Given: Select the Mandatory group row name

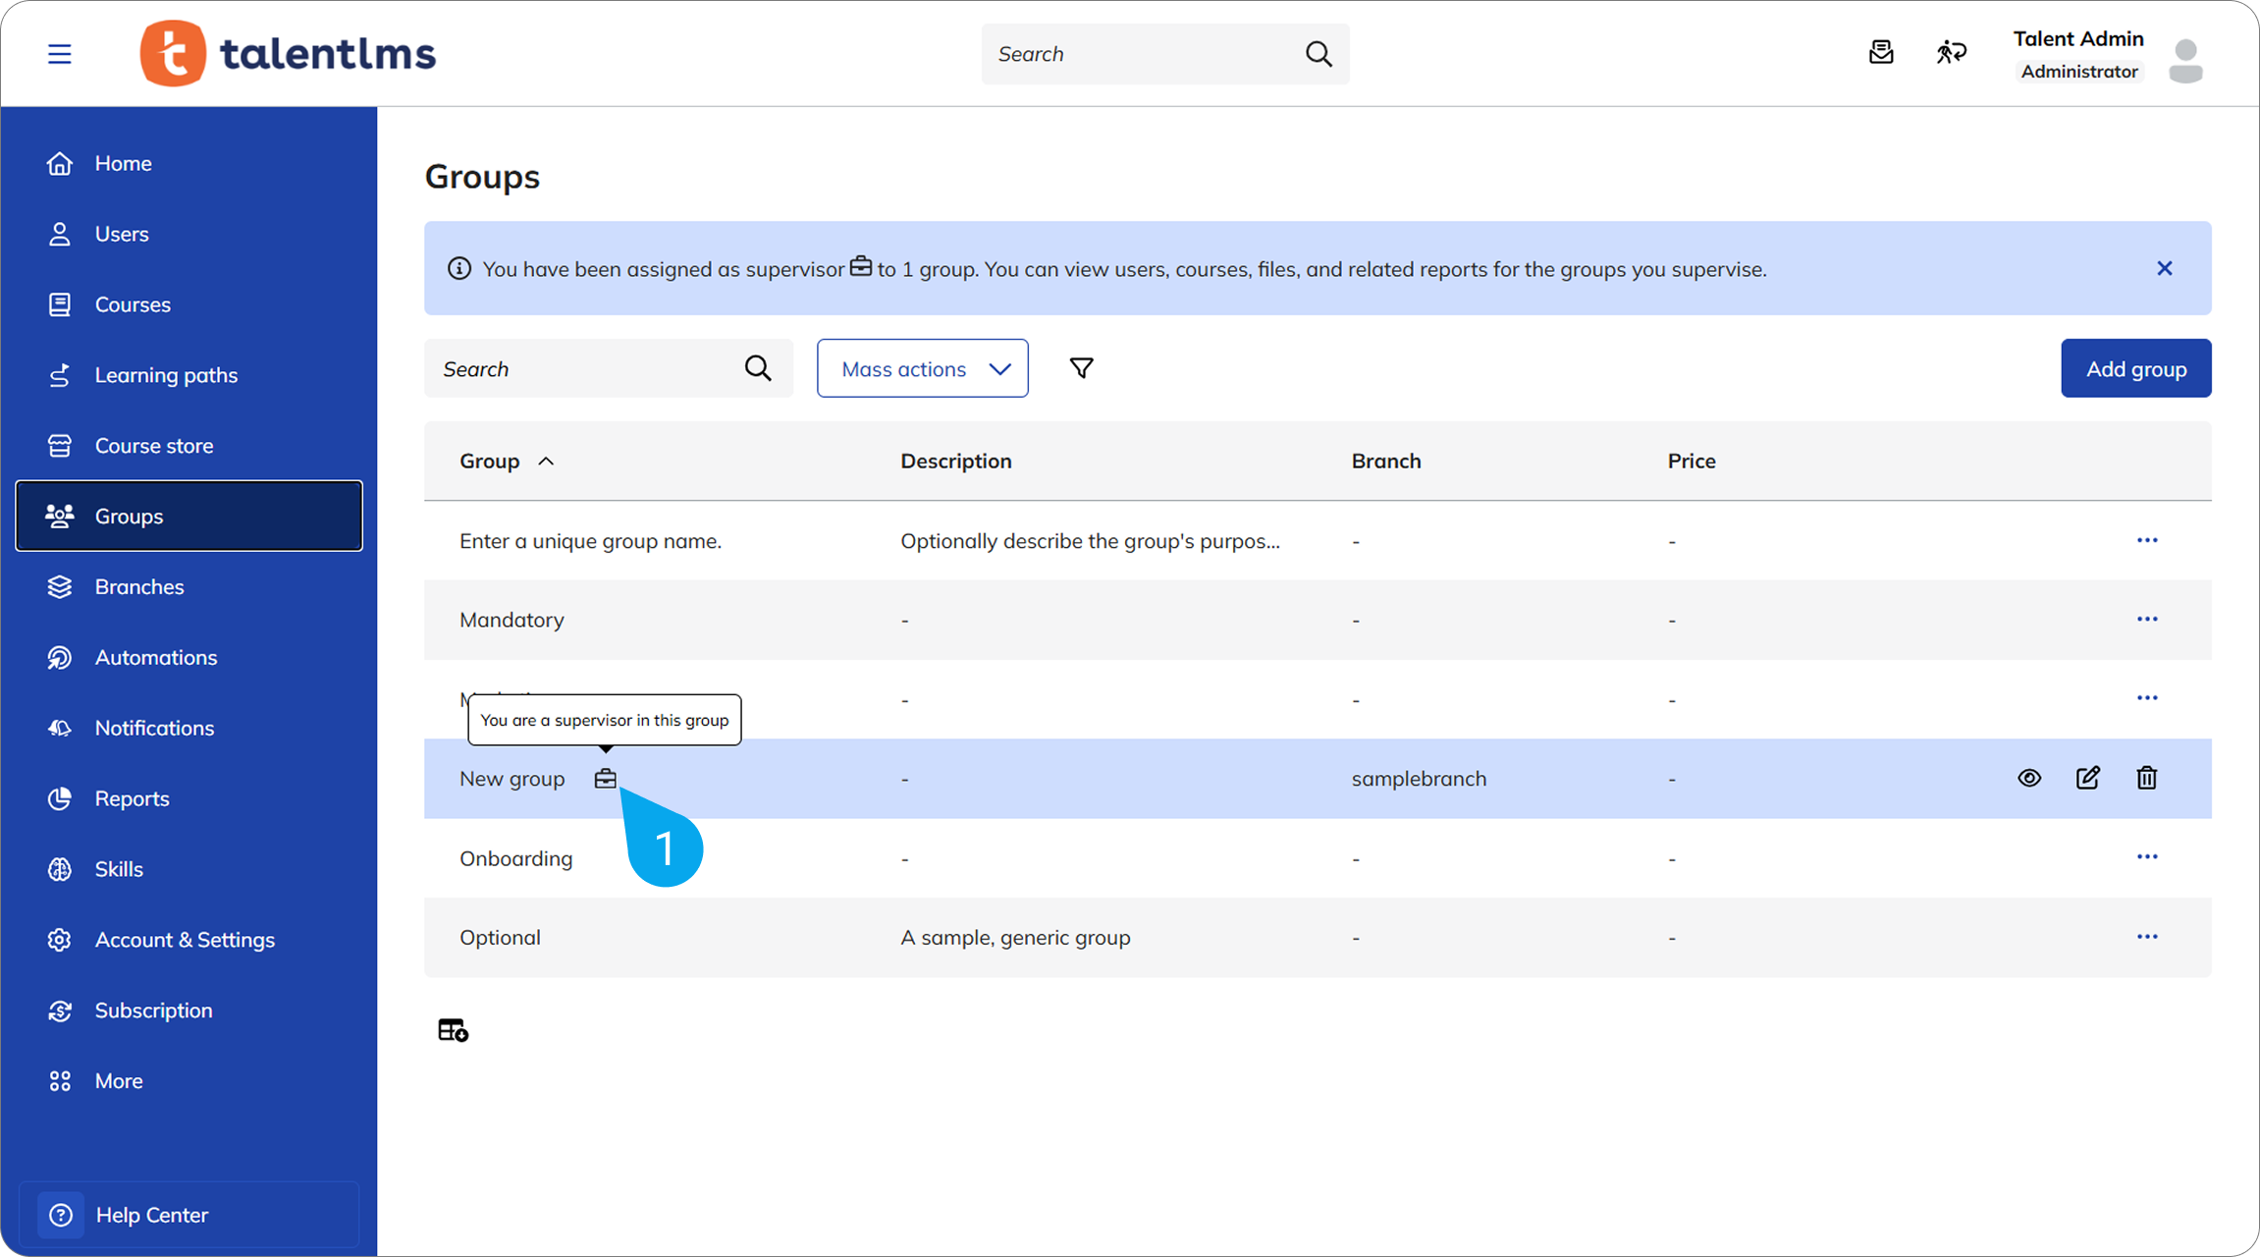Looking at the screenshot, I should coord(511,620).
